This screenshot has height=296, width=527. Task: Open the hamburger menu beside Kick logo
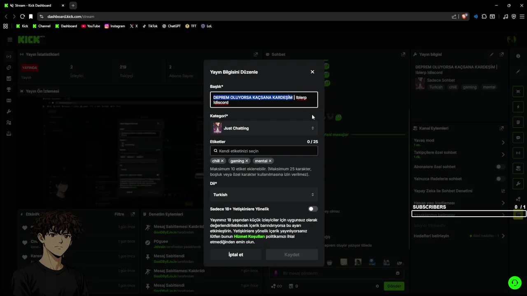(10, 39)
